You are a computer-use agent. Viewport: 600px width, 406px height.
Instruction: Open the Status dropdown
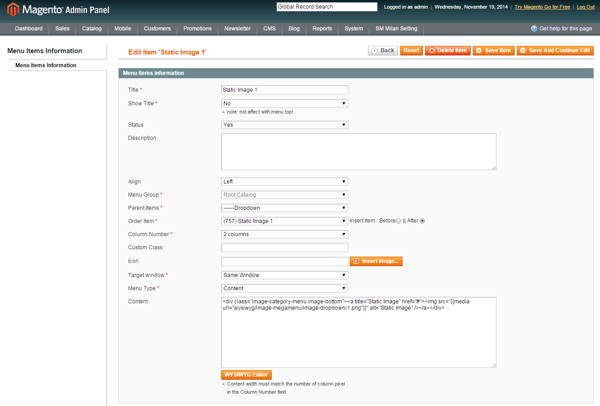point(285,125)
